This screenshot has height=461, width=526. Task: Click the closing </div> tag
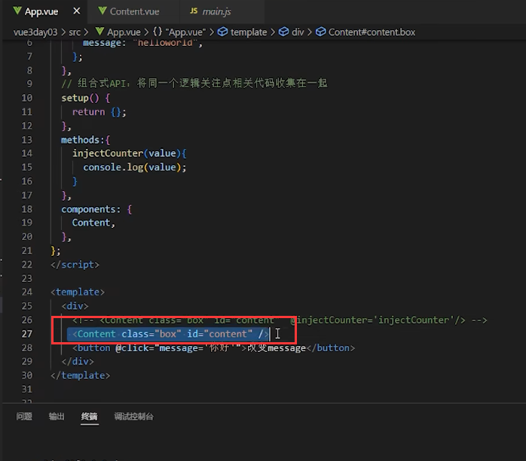click(78, 362)
